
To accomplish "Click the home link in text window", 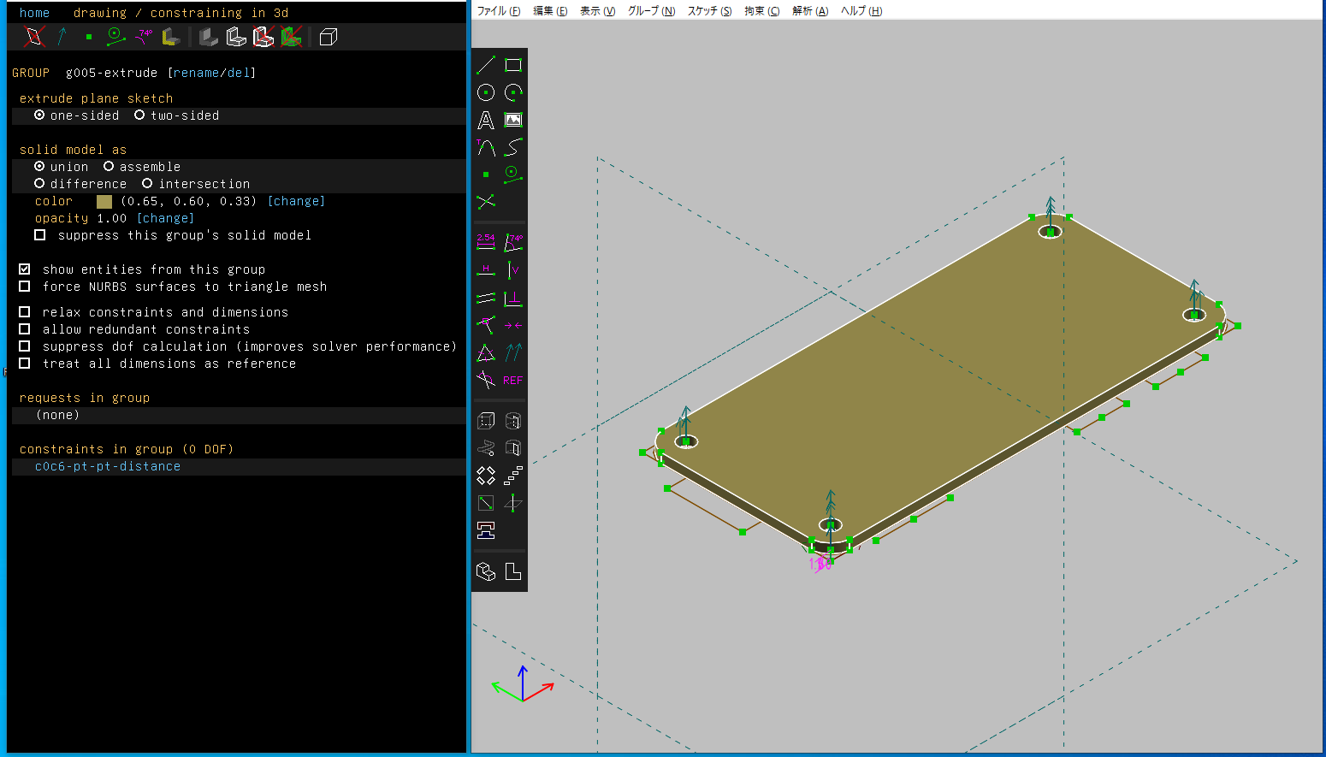I will point(34,13).
